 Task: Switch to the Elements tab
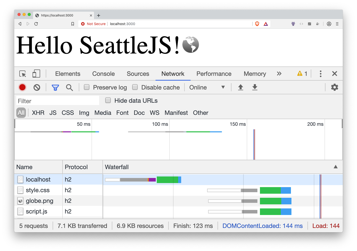pos(68,74)
